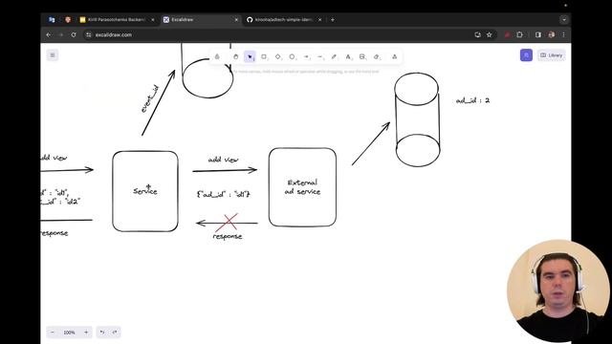The width and height of the screenshot is (612, 344).
Task: Select the Arrow tool
Action: pos(306,57)
